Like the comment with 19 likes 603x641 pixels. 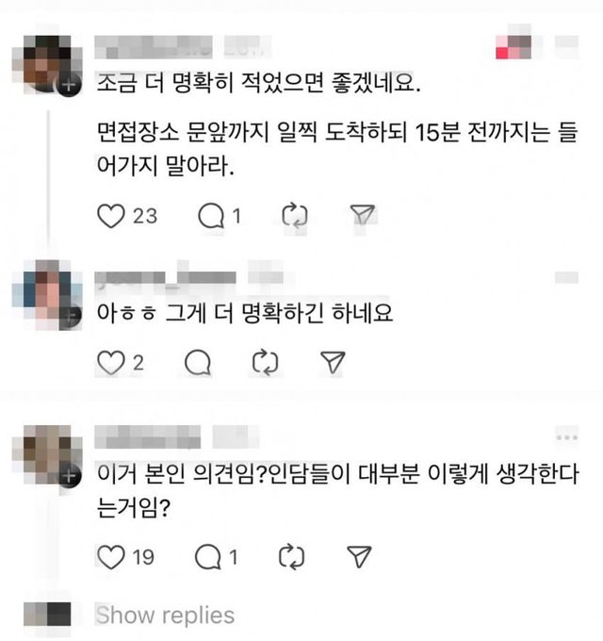111,557
